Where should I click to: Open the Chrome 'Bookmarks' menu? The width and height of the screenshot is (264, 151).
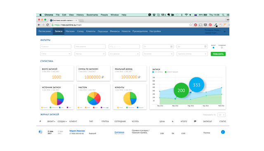(x=92, y=15)
